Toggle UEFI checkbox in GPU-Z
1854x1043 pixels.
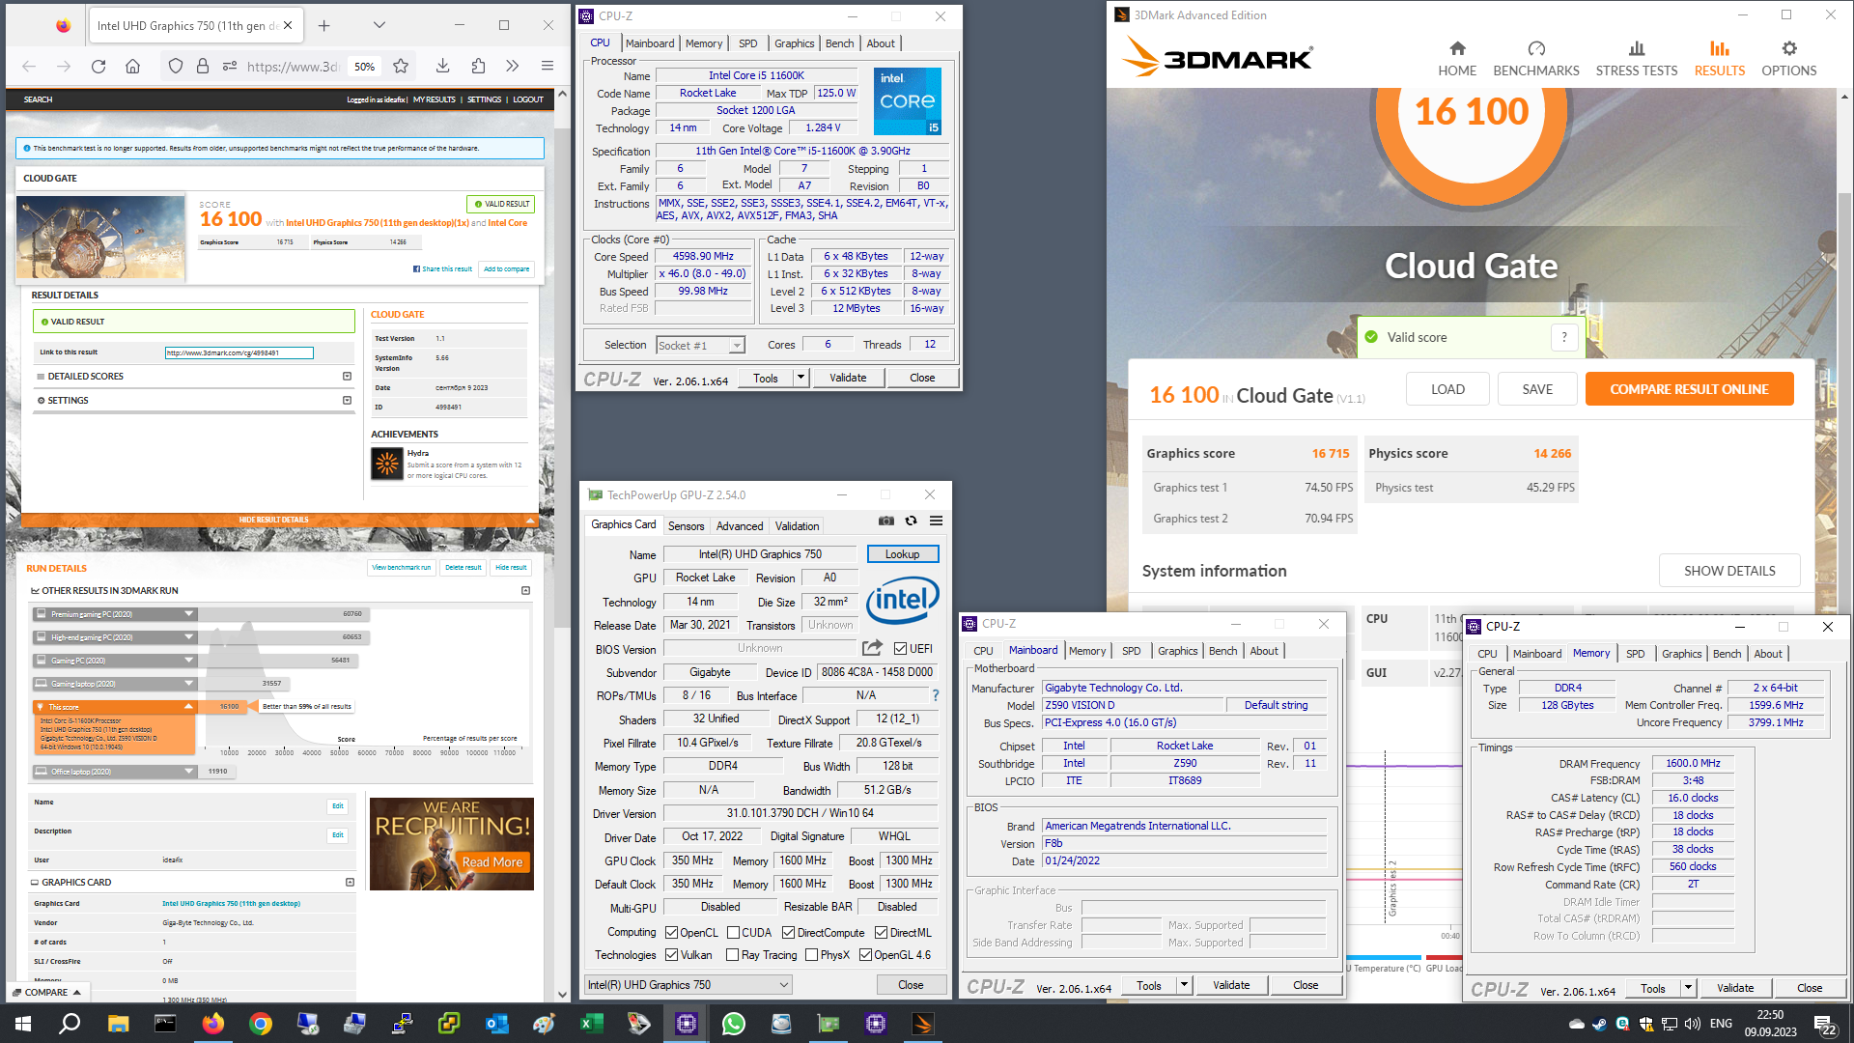point(900,649)
